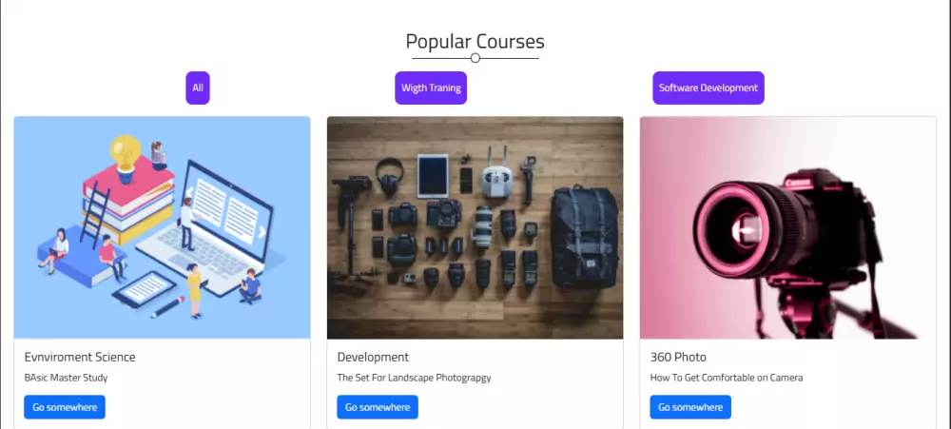Viewport: 951px width, 429px height.
Task: Show Software Development courses
Action: pos(708,88)
